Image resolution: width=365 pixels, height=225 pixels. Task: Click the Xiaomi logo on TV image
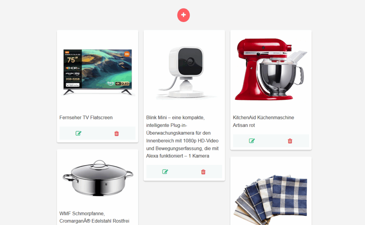click(x=127, y=54)
